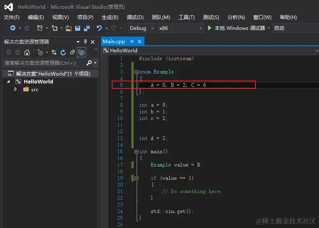319x228 pixels.
Task: Collapse All in Solution Explorer
Action: click(x=72, y=52)
